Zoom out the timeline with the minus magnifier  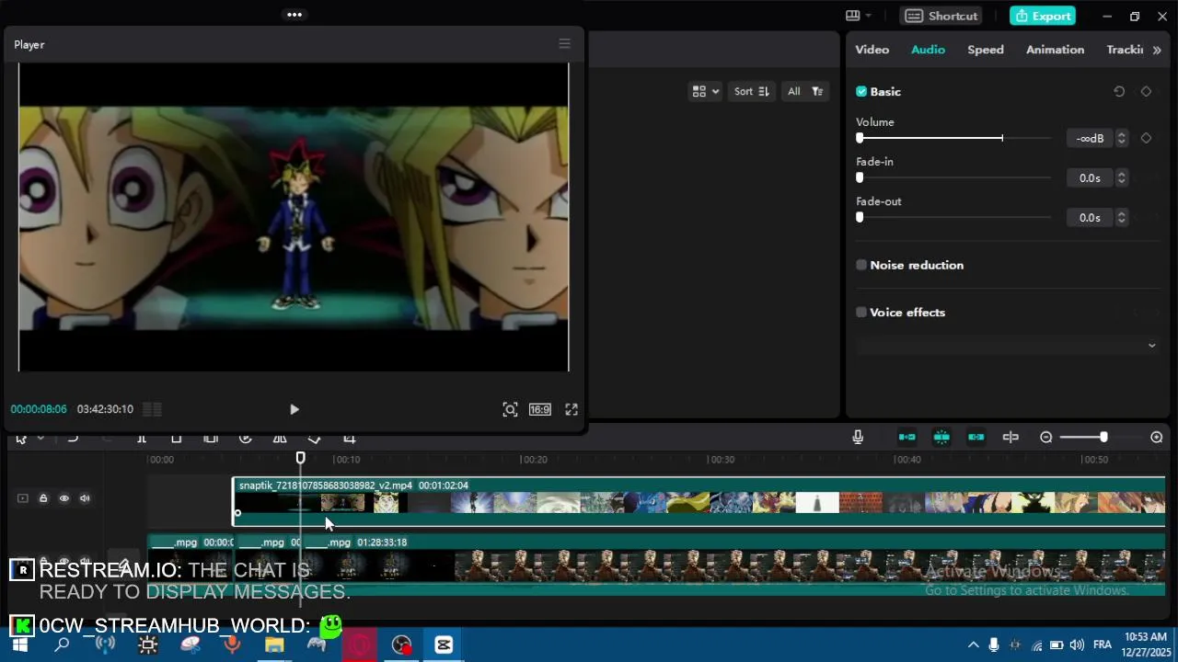coord(1046,437)
